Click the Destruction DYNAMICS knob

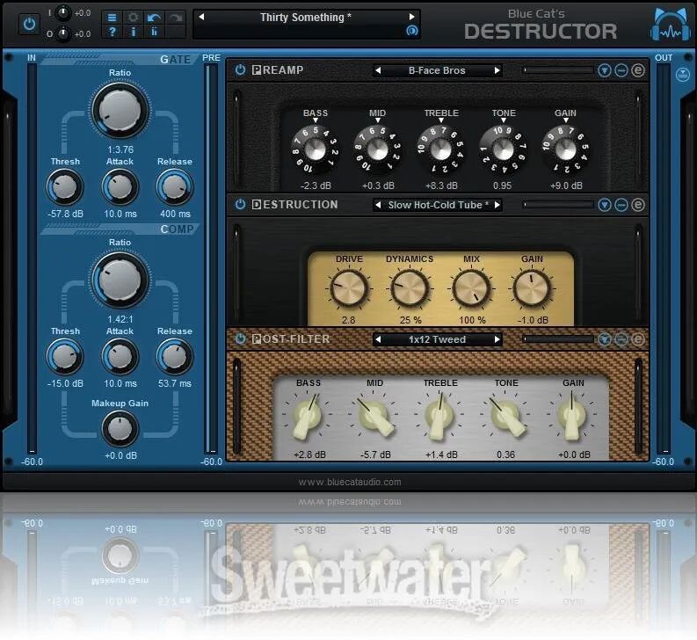coord(410,288)
